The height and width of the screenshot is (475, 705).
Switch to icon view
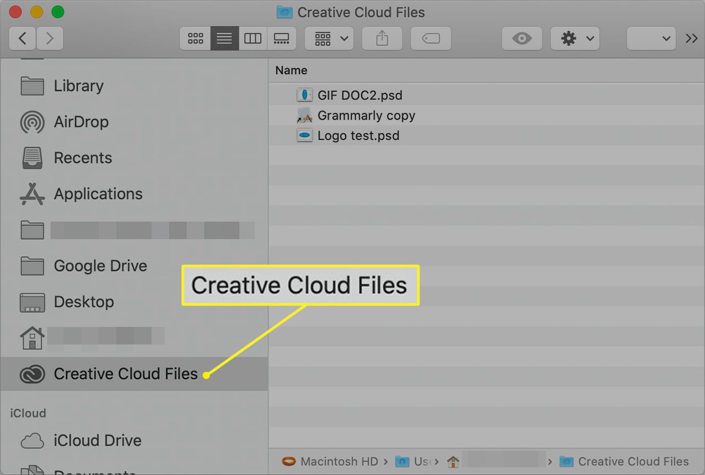(195, 38)
